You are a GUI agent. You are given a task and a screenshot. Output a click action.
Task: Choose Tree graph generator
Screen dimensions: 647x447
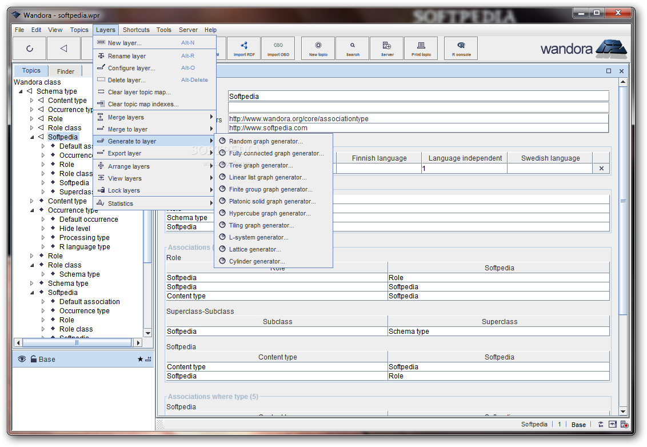tap(274, 165)
